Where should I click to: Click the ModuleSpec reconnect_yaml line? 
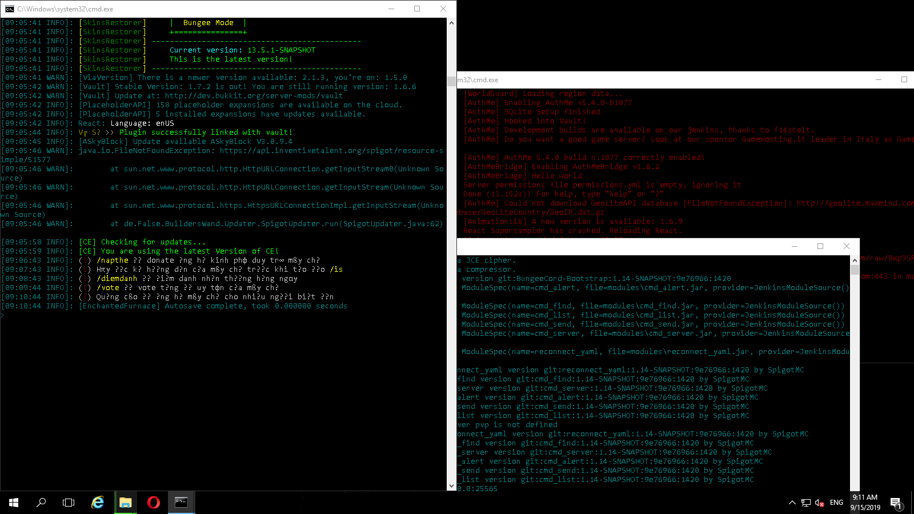(655, 352)
